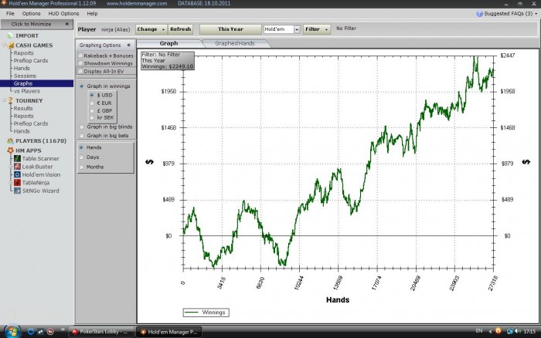
Task: Enable Display All-In EV checkbox
Action: tap(80, 71)
